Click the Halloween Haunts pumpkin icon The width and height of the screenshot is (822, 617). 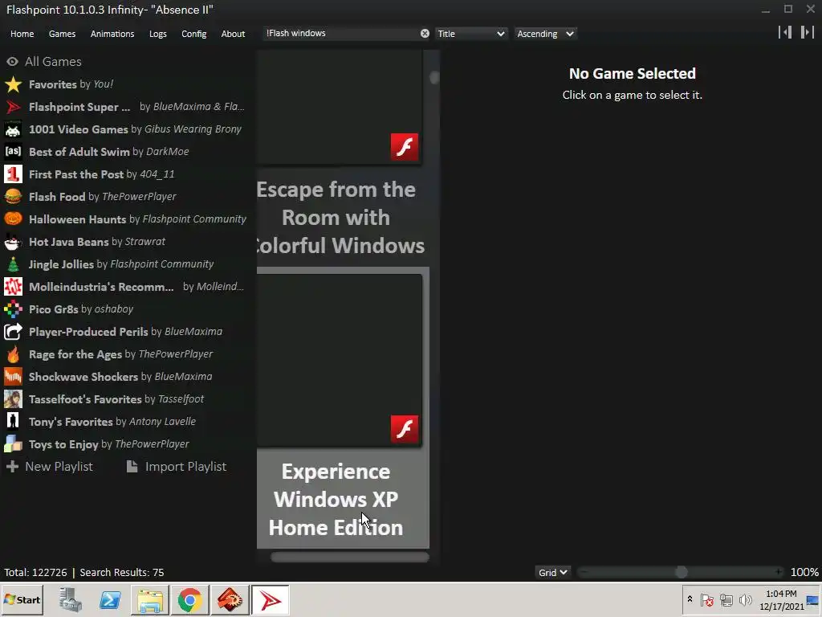[13, 219]
